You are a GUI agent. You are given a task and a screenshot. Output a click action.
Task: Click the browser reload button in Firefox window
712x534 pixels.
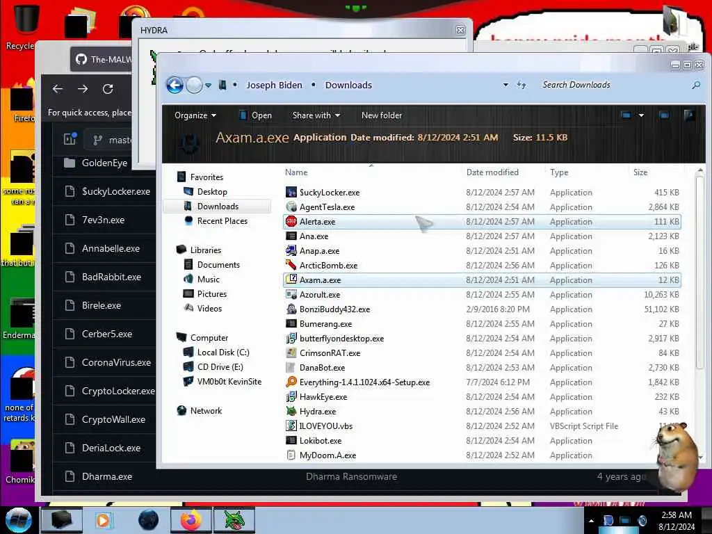click(x=108, y=89)
